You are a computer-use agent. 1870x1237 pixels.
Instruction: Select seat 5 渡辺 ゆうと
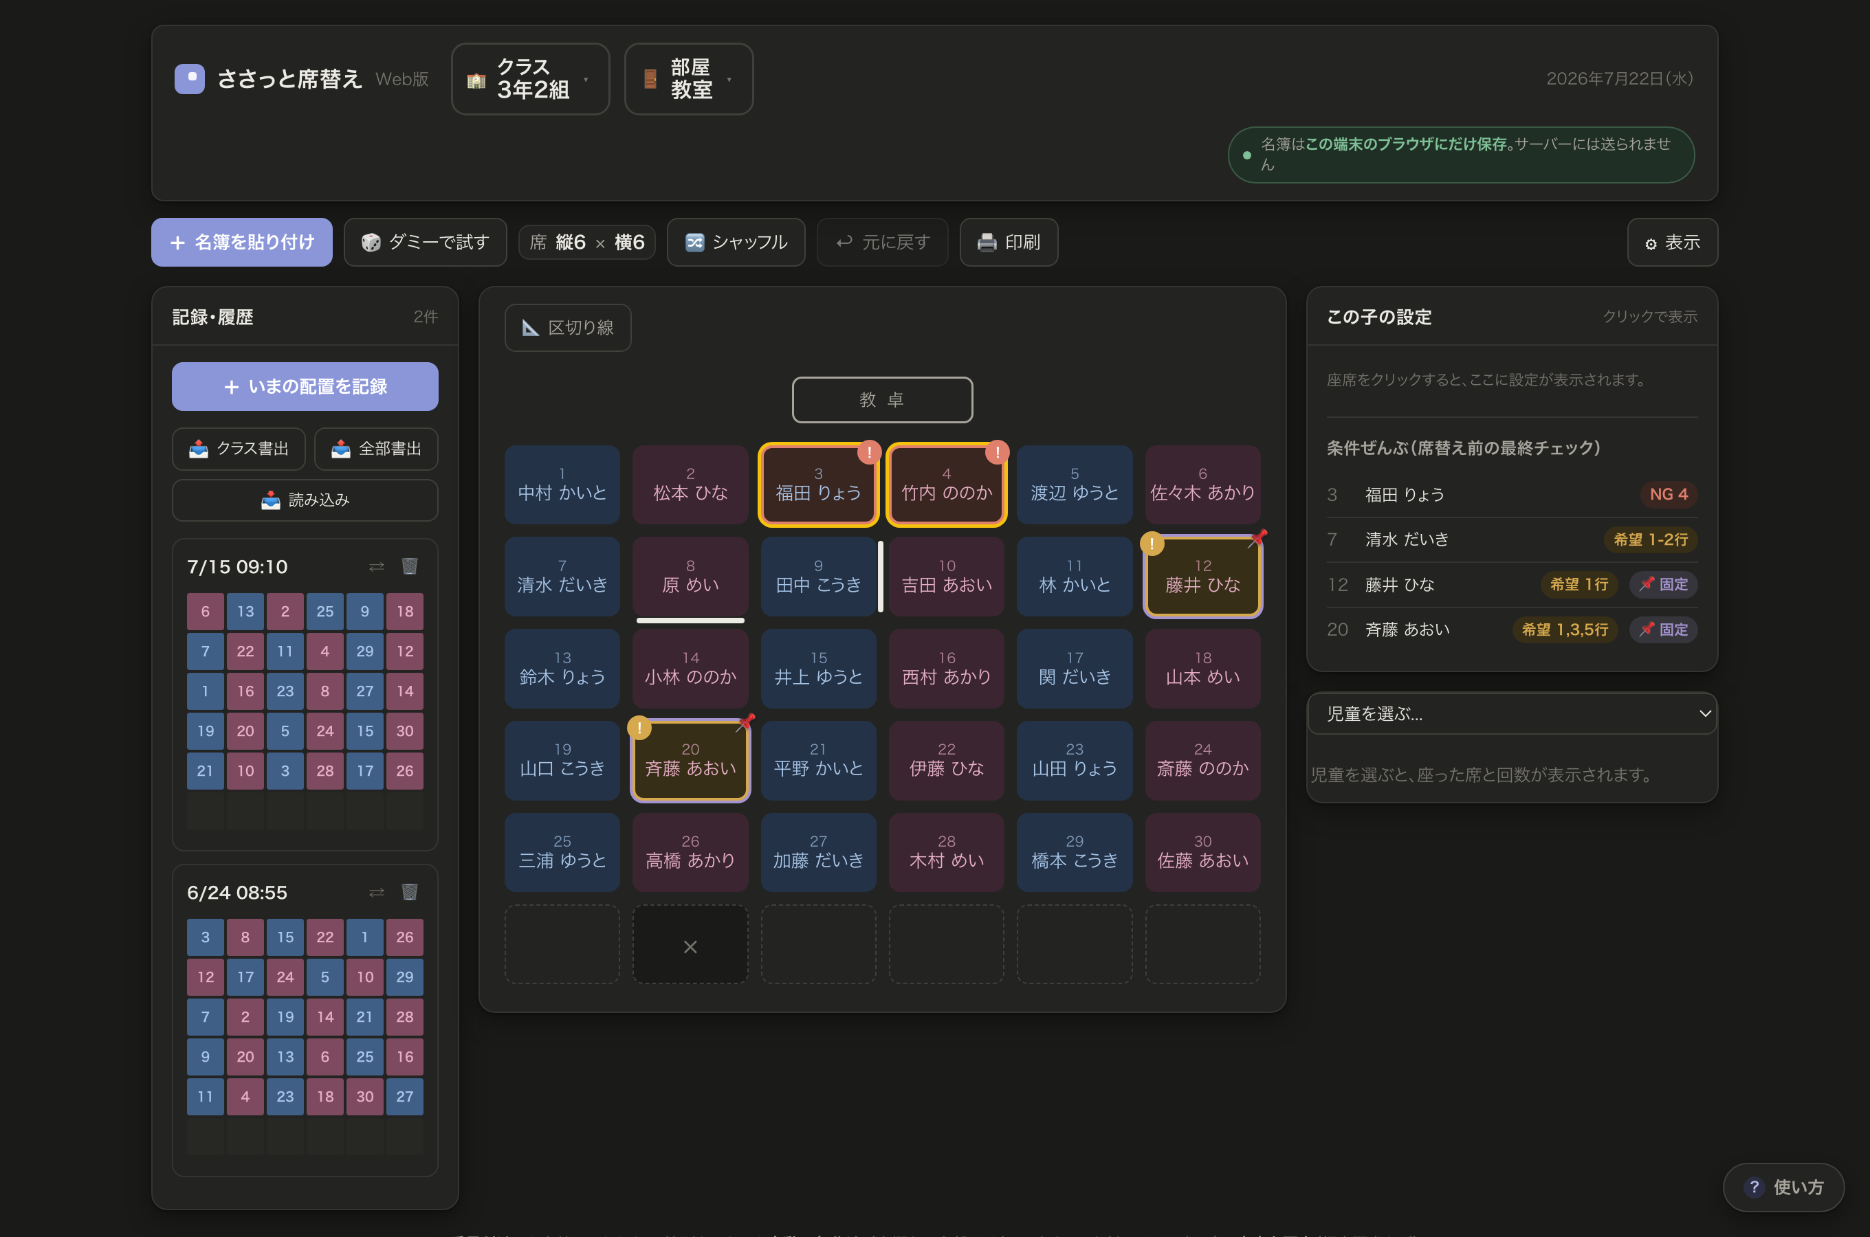(x=1075, y=484)
